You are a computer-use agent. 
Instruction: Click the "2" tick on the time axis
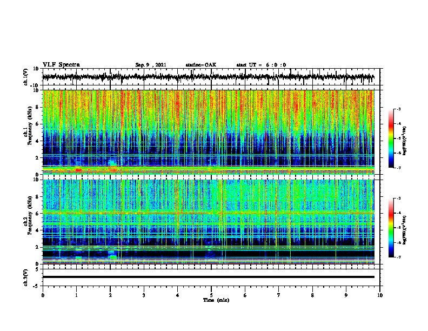(x=110, y=295)
